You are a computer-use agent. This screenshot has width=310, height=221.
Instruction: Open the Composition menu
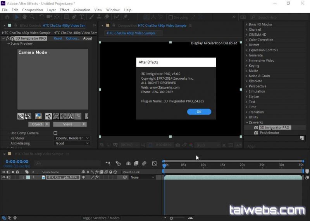tap(33, 10)
